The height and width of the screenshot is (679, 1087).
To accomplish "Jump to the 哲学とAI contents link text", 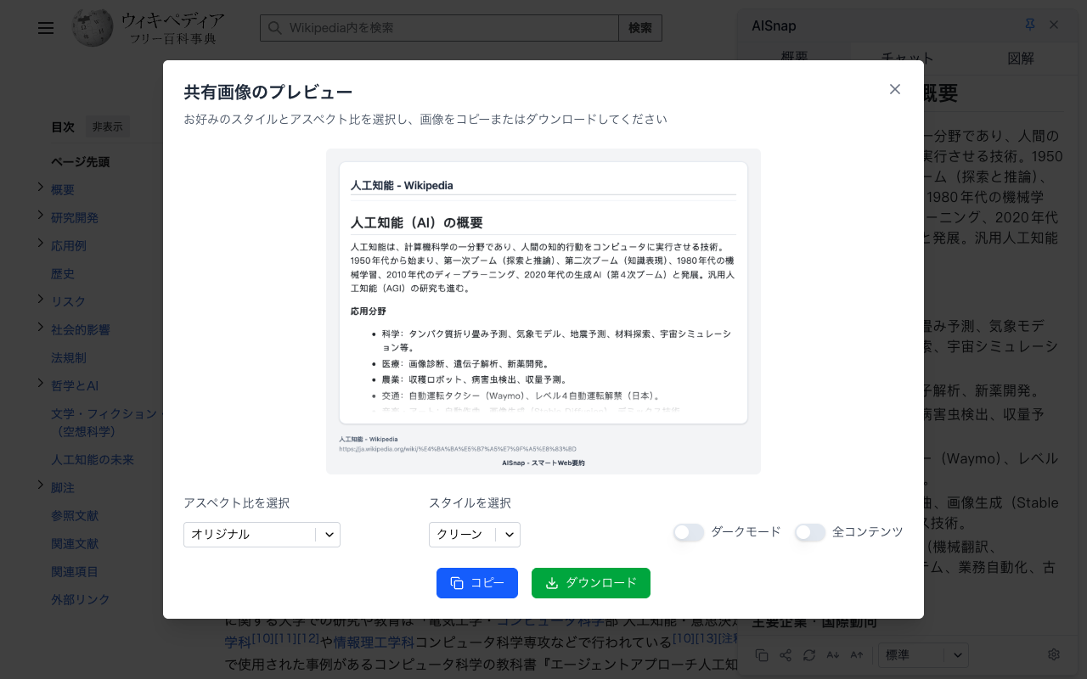I will point(75,386).
